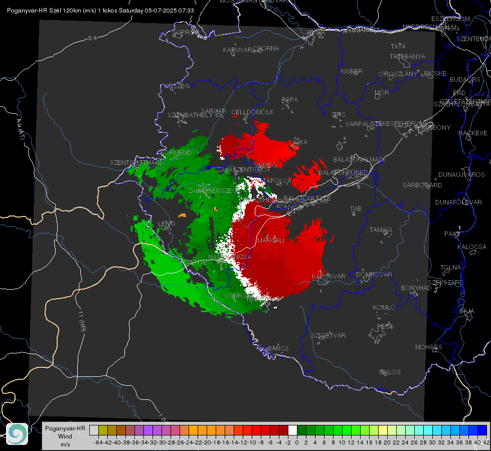Click the MARCALI city label
Screen dimensions: 491x451
click(271, 241)
